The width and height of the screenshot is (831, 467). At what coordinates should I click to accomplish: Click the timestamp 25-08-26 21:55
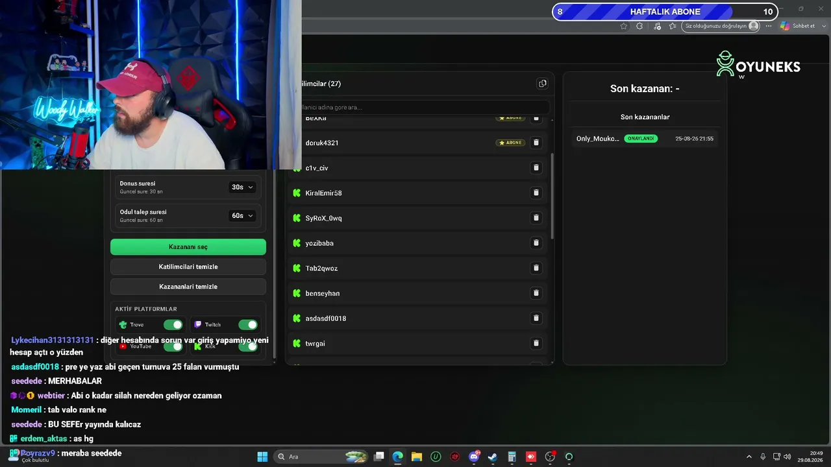[694, 139]
